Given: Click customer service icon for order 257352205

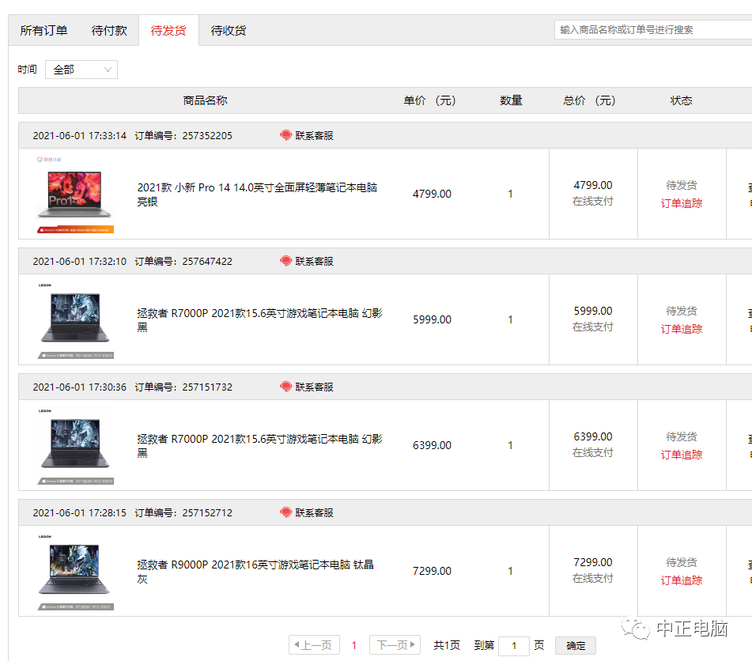Looking at the screenshot, I should point(285,135).
